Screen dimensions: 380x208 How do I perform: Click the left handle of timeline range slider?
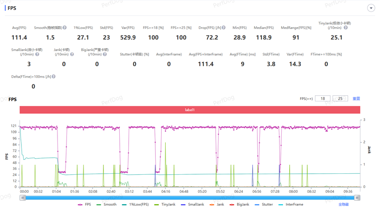point(22,198)
